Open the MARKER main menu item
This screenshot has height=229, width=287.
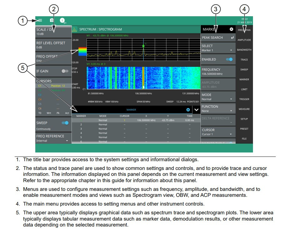[x=244, y=79]
